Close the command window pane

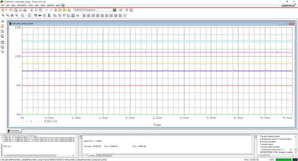pyautogui.click(x=1, y=136)
